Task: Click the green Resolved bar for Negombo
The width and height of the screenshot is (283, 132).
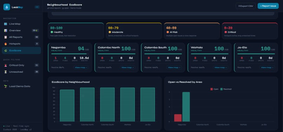Action: pos(186,107)
